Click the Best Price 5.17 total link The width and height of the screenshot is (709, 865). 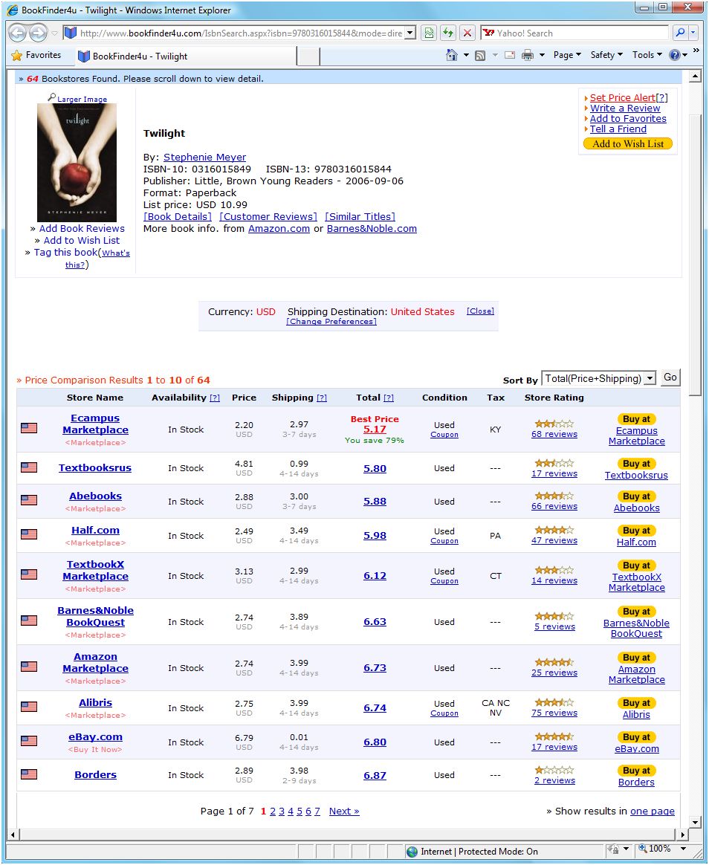point(375,430)
